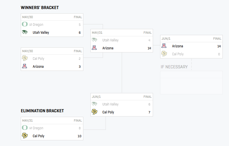Viewport: 229px width, 146px height.
Task: Click FINAL status of May 31 Utah Valley–Arizona game
Action: (147, 33)
